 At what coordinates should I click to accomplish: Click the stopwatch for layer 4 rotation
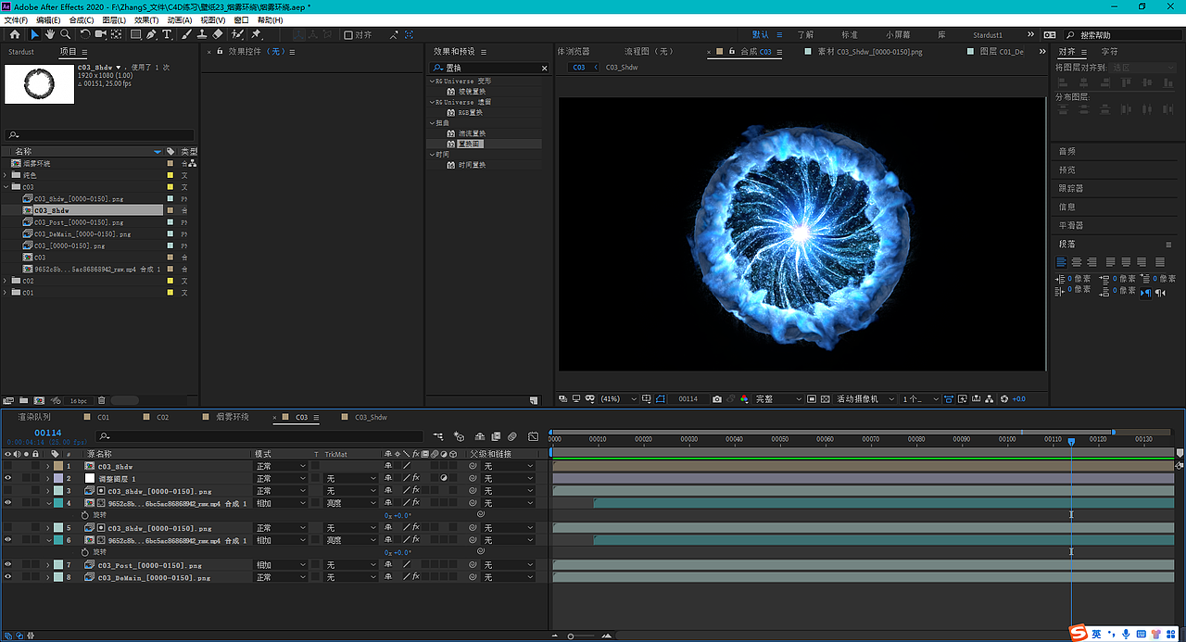(85, 514)
